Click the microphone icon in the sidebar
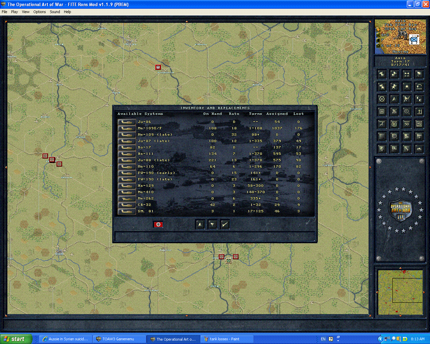430x344 pixels. 382,149
